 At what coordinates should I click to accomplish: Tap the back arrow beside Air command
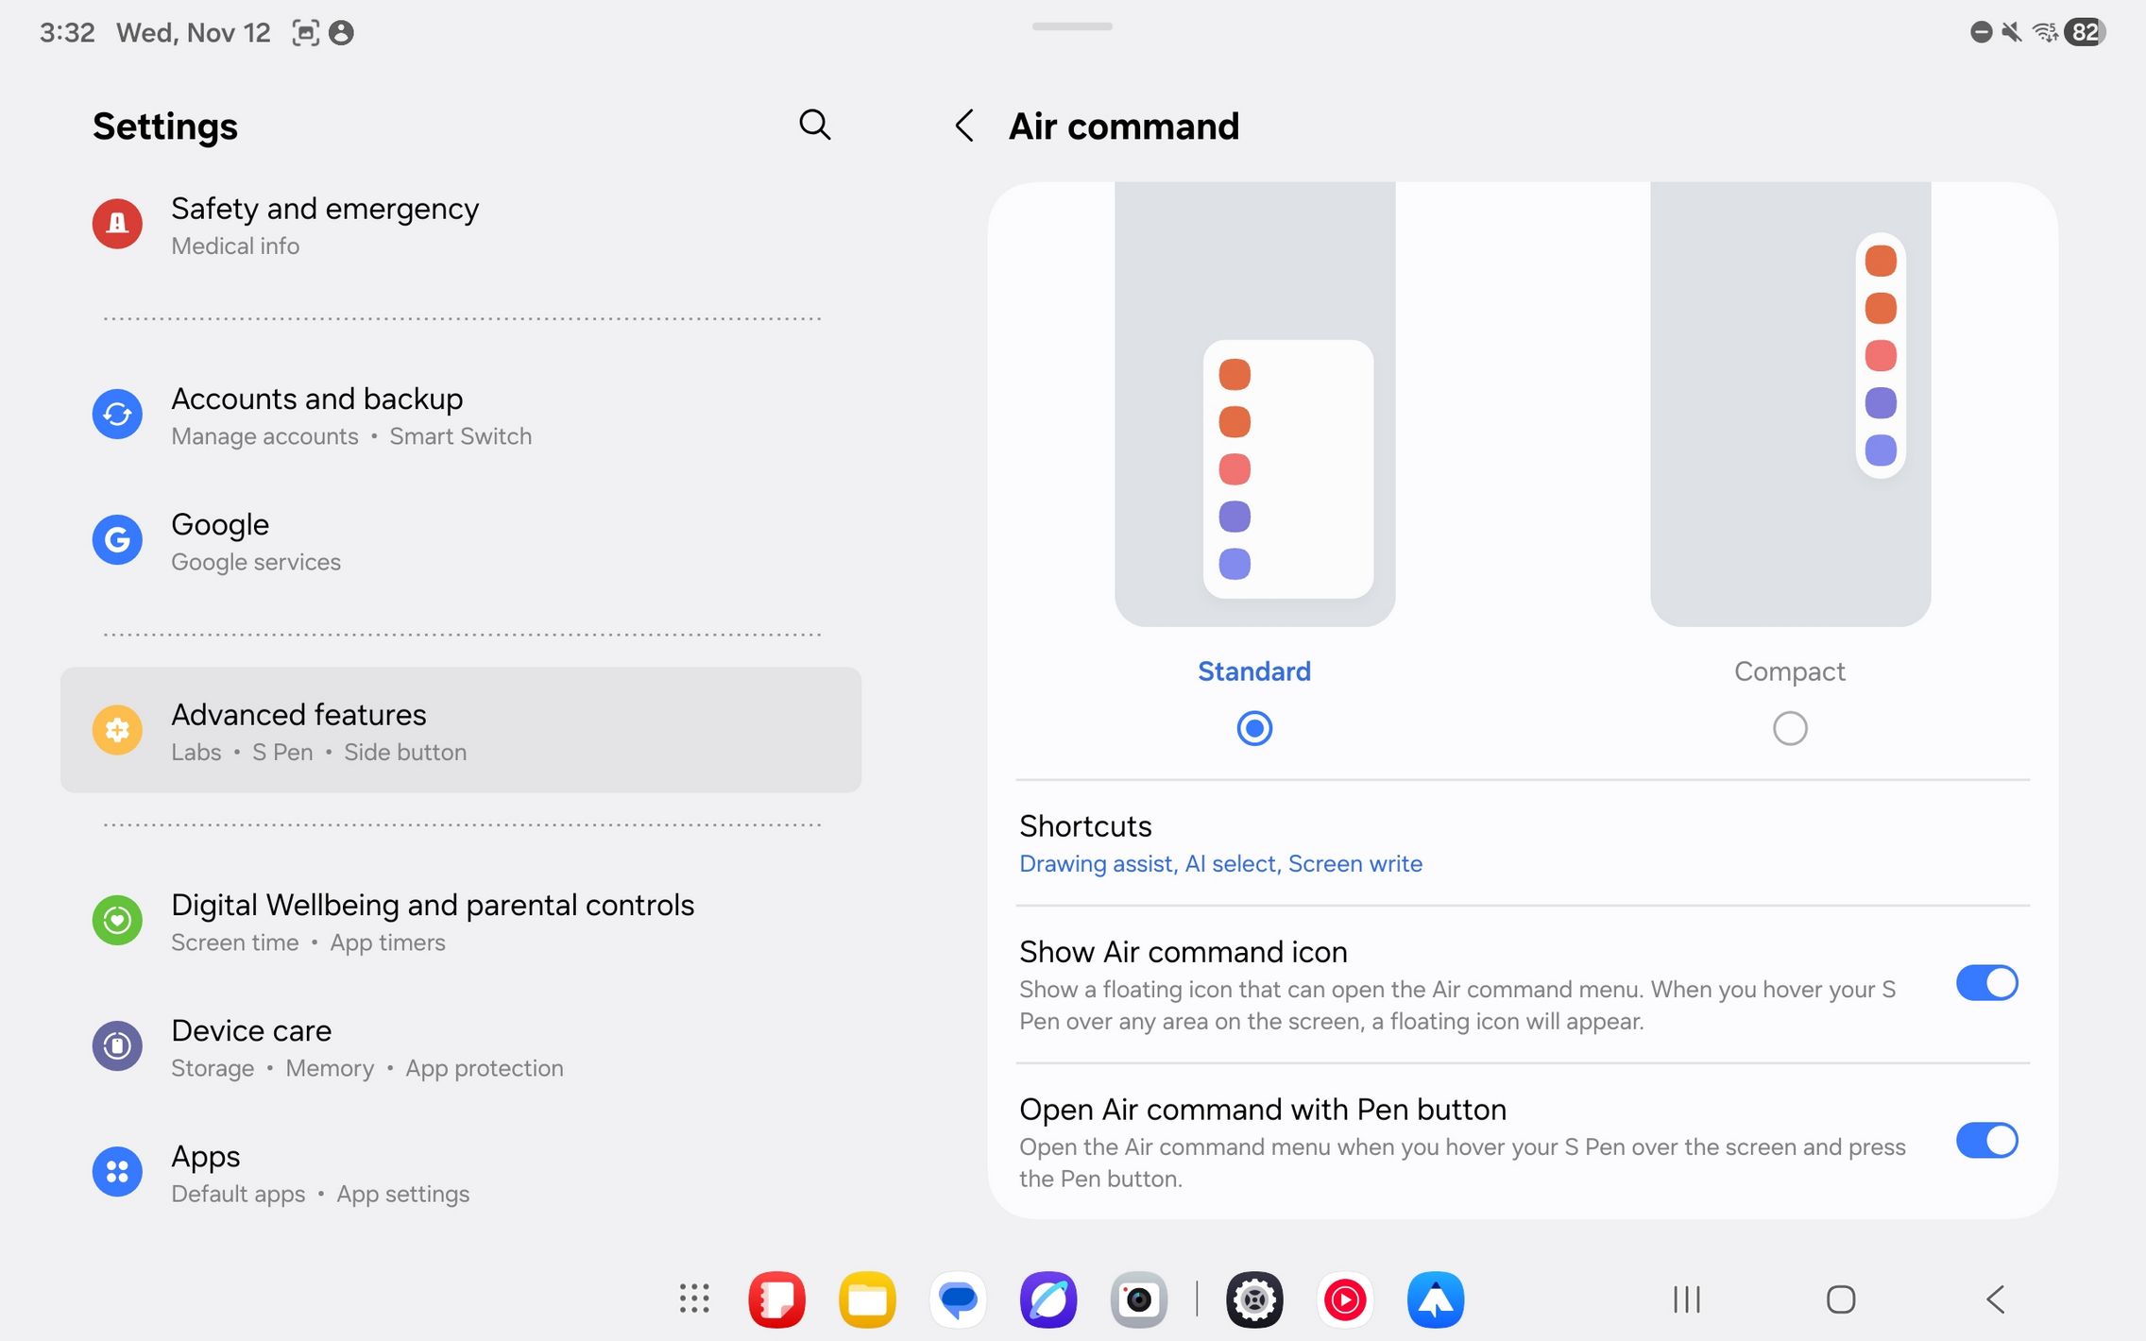click(963, 126)
